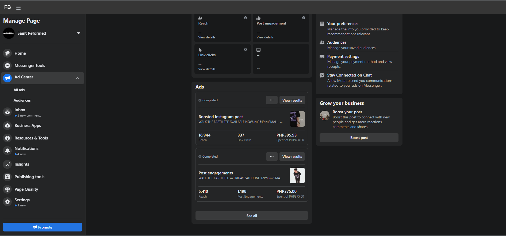Click PHP375.00 spent amount
This screenshot has width=506, height=236.
(x=286, y=191)
